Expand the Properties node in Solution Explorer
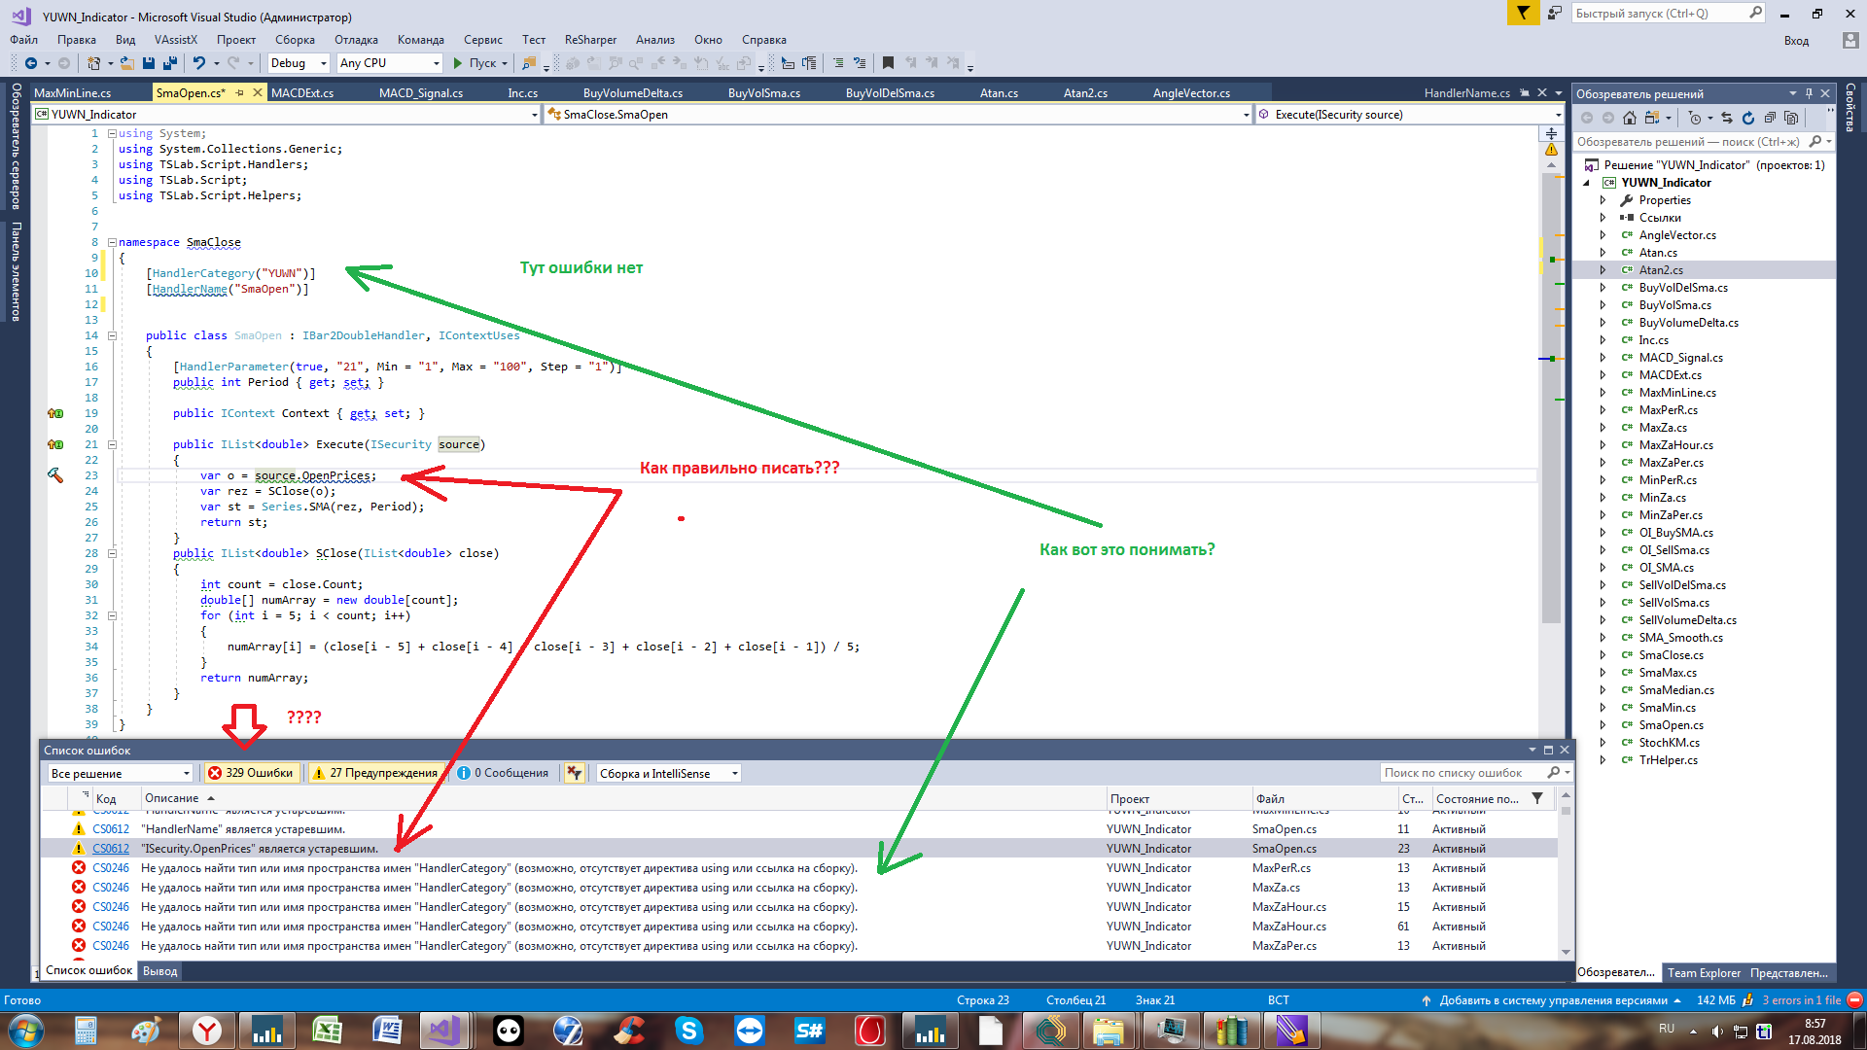The height and width of the screenshot is (1050, 1867). pos(1603,200)
